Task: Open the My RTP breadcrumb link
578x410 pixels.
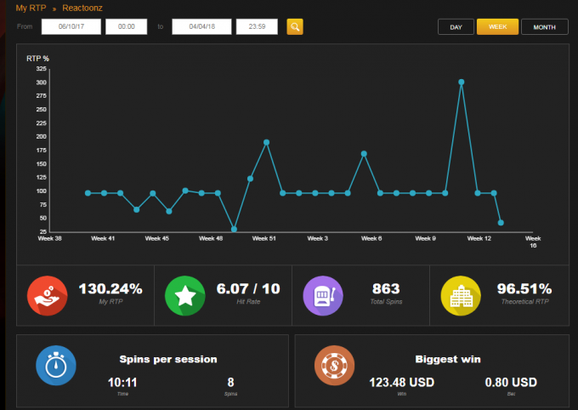Action: pyautogui.click(x=31, y=8)
